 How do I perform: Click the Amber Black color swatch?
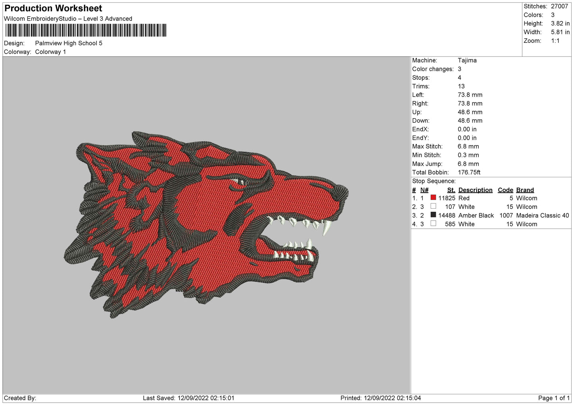(433, 215)
